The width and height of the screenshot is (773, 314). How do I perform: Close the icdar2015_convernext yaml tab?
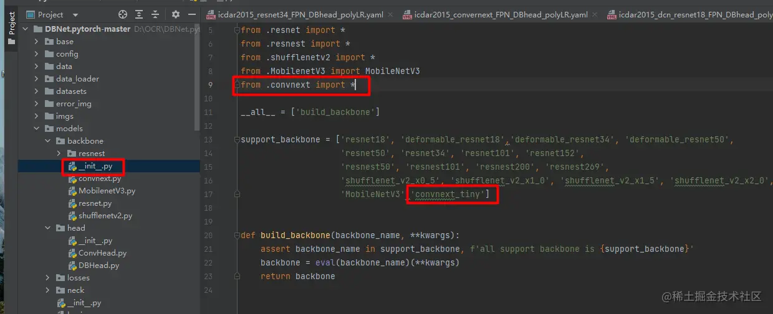point(595,14)
